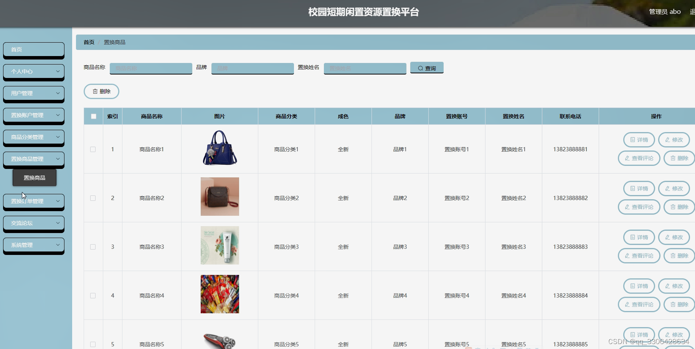695x349 pixels.
Task: Open 详情 for 商品名称5 row
Action: [638, 334]
